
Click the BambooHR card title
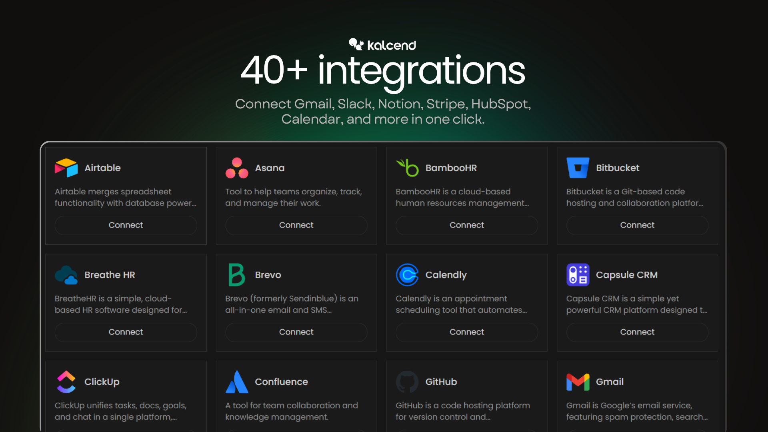tap(451, 168)
